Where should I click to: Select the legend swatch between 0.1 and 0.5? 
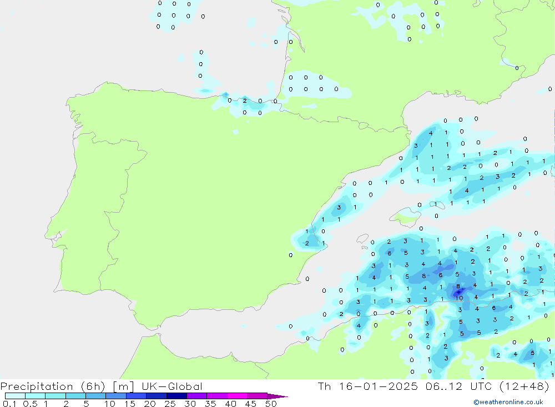coord(15,396)
